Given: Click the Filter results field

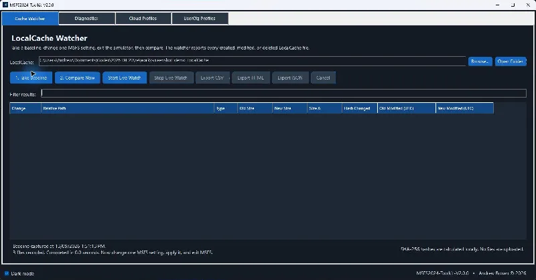Looking at the screenshot, I should [283, 93].
